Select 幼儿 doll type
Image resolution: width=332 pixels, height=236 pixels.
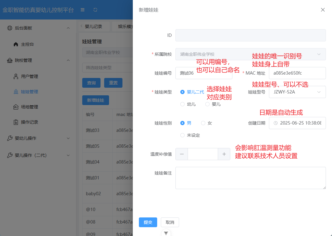tap(188, 104)
